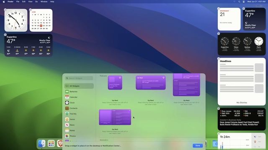Click the 1h 24m Screen Time total

click(x=225, y=137)
